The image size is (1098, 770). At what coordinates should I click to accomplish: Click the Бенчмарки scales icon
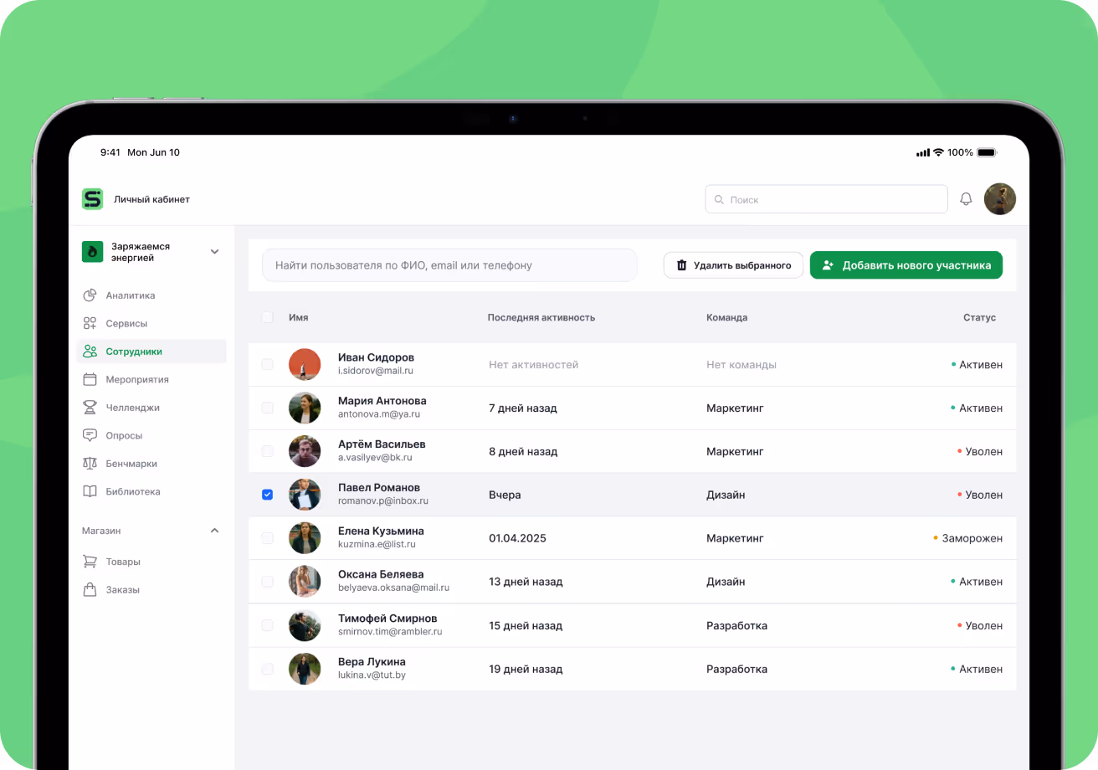coord(90,464)
